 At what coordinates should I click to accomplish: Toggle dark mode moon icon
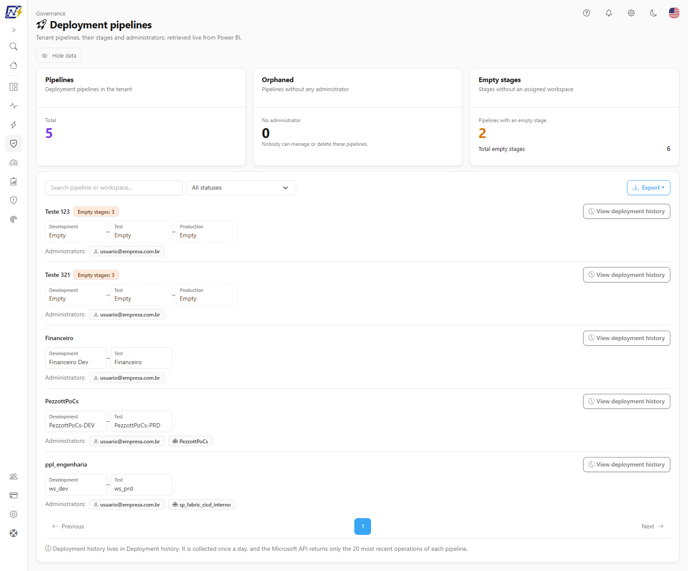pos(654,13)
